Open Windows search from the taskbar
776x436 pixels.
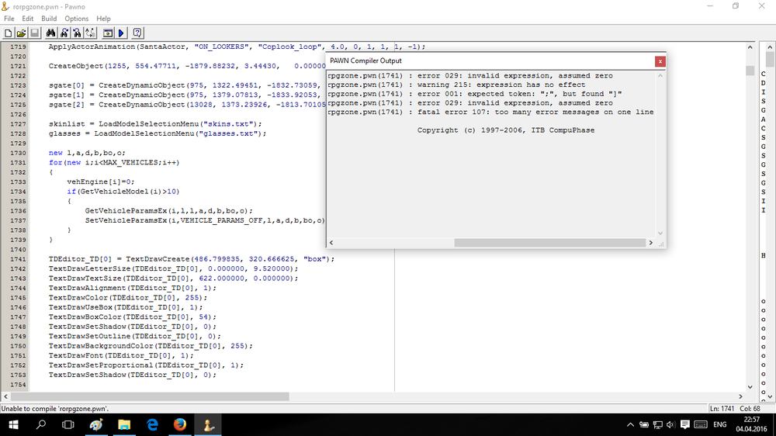point(41,424)
